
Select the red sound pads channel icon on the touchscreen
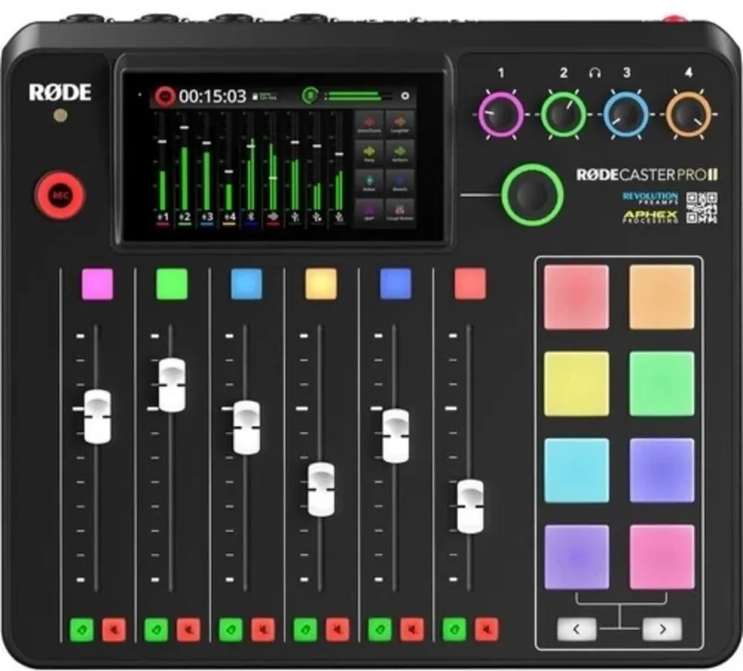(x=273, y=217)
